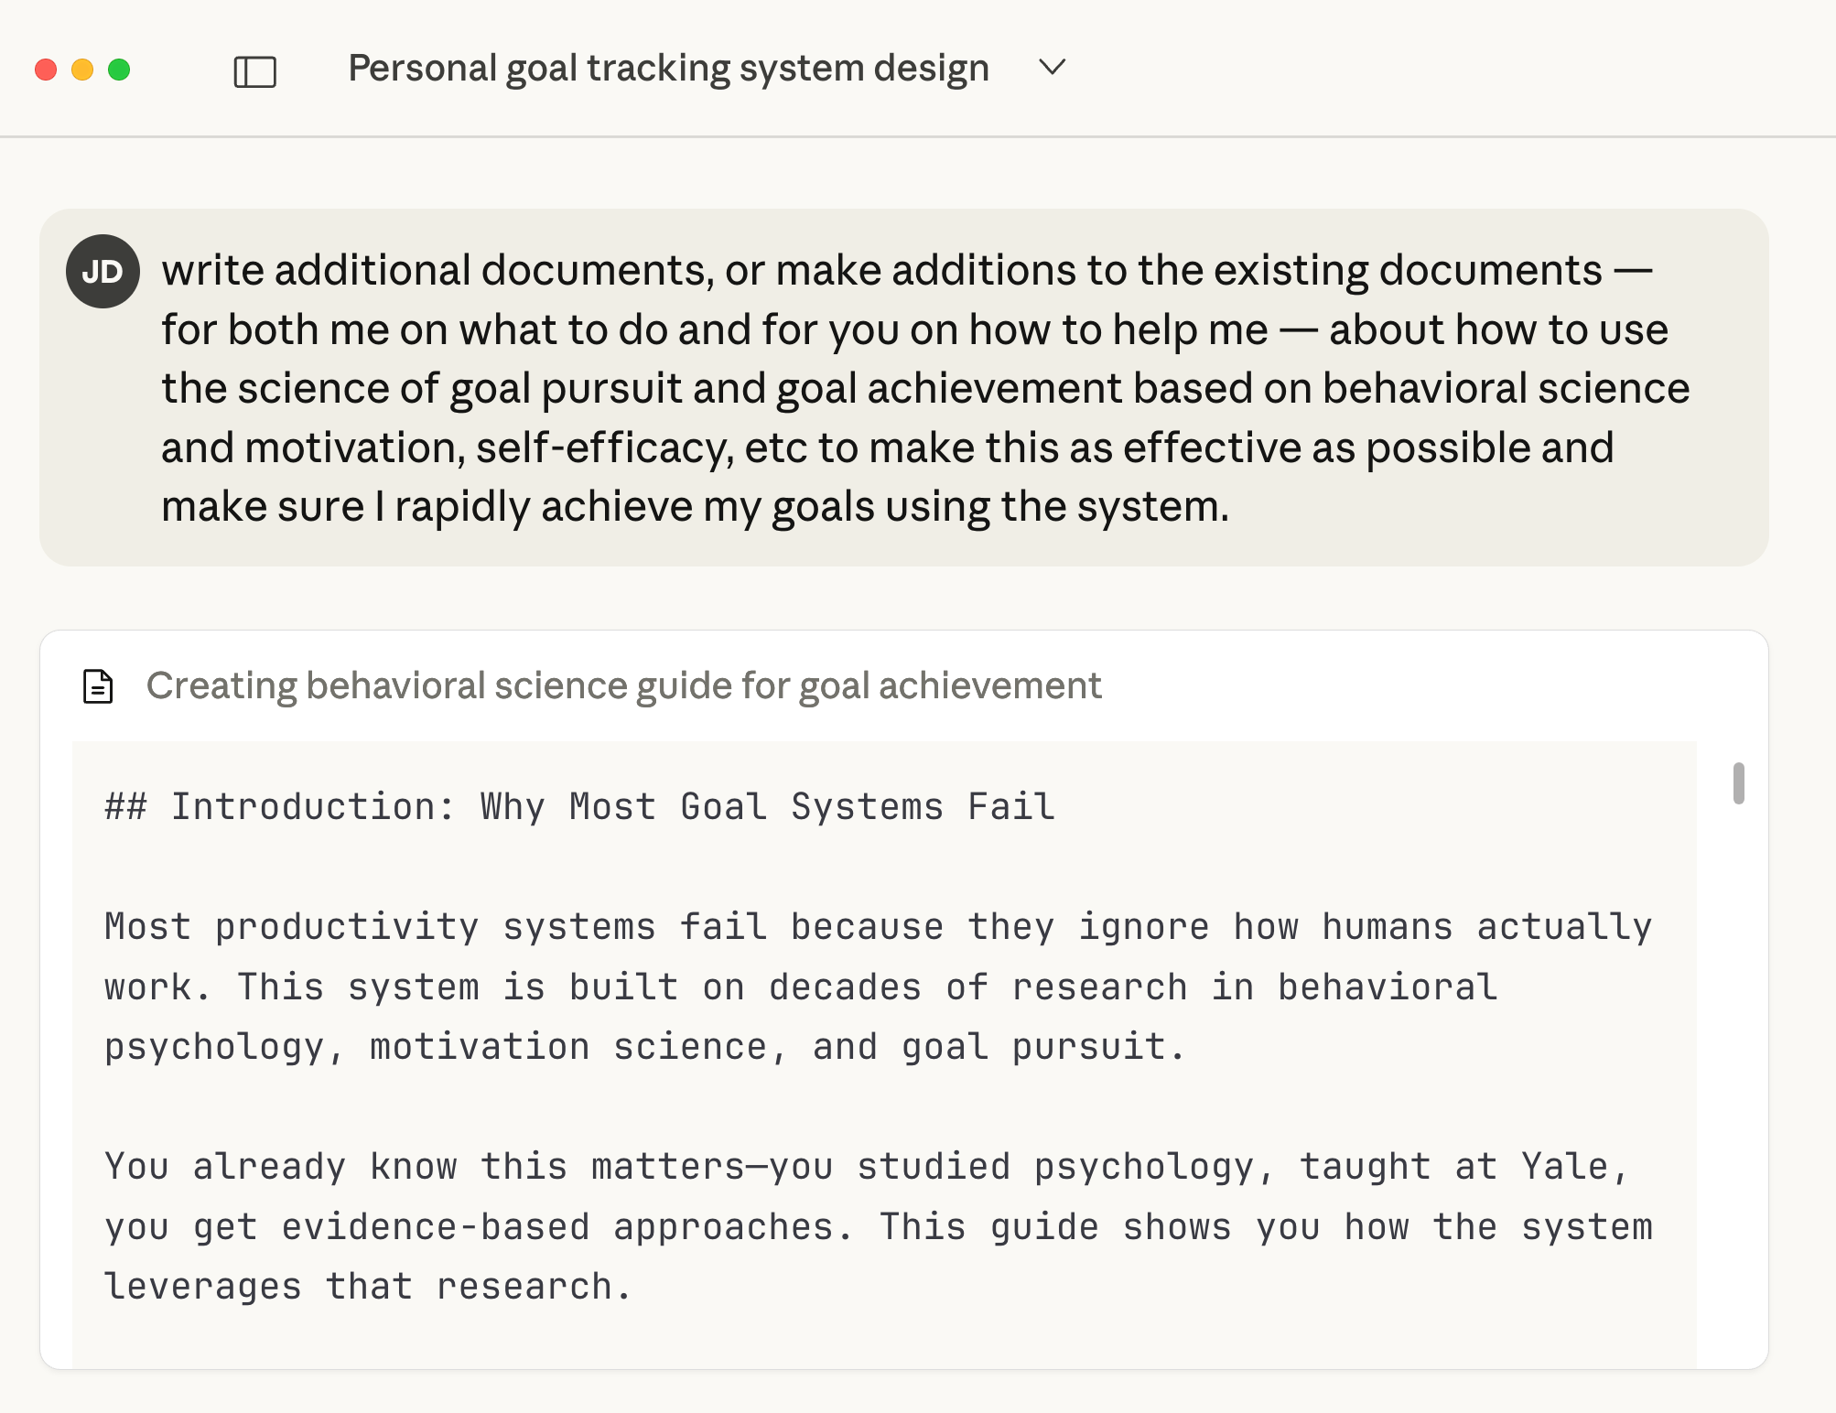
Task: Click the 'Personal goal tracking system design' title
Action: (668, 69)
